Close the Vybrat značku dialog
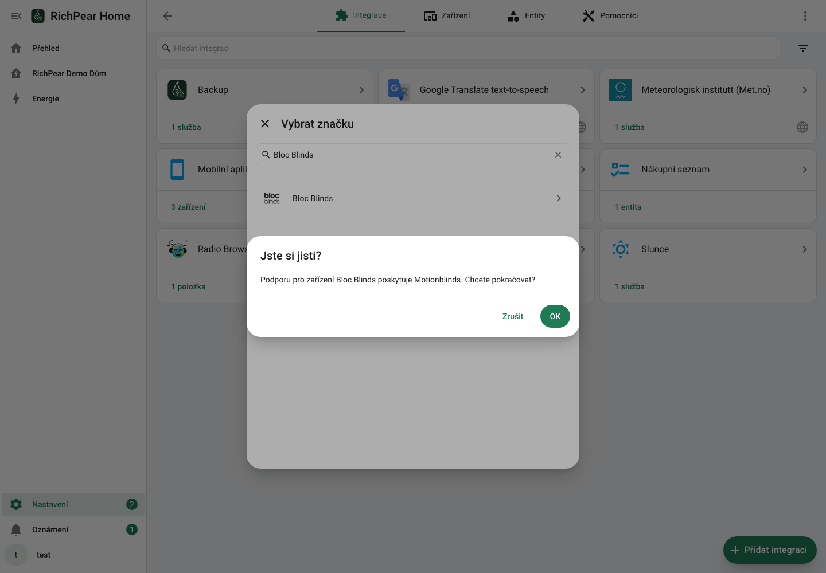826x573 pixels. 265,124
